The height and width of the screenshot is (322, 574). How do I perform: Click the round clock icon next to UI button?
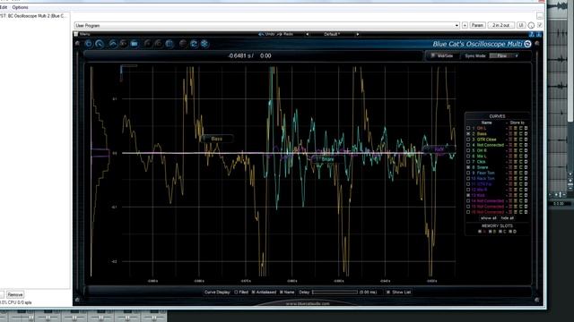click(531, 25)
